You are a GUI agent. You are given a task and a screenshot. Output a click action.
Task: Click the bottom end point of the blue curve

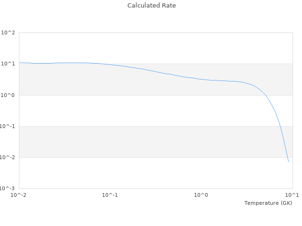point(288,161)
